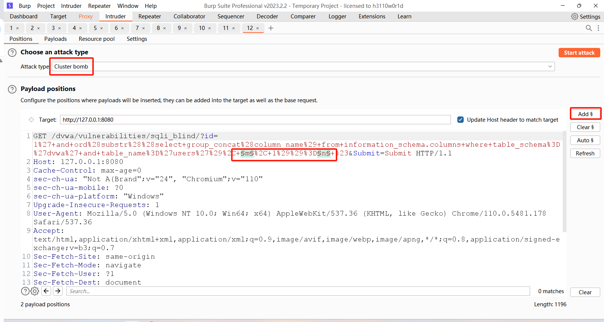Click the Host header line in request
This screenshot has width=604, height=322.
[x=78, y=162]
